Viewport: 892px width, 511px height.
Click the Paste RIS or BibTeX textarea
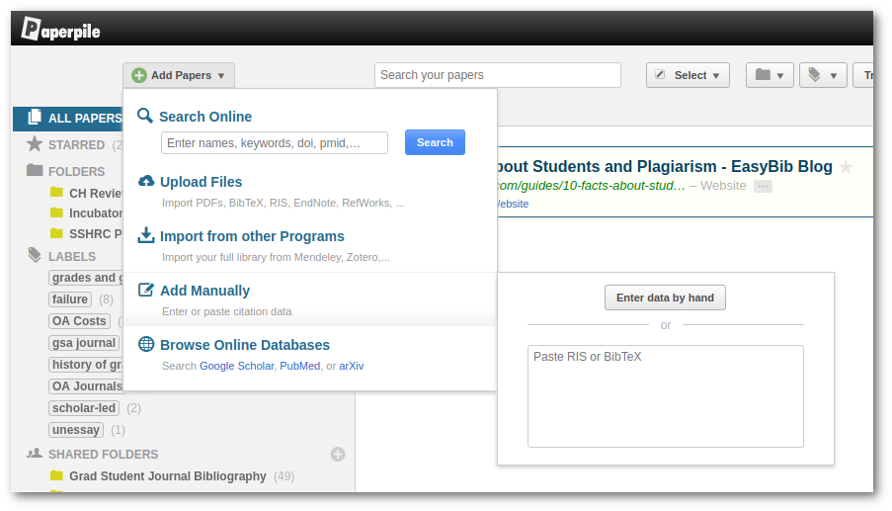point(666,396)
